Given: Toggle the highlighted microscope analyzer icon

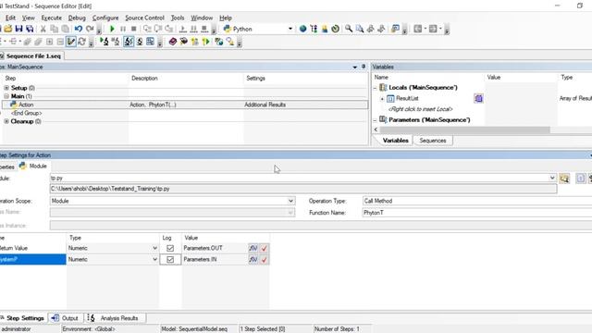Looking at the screenshot, I should 129,42.
